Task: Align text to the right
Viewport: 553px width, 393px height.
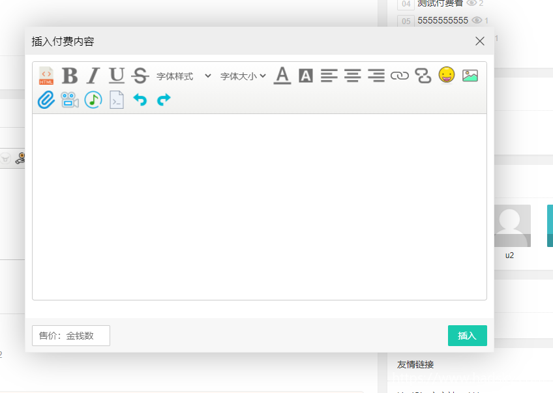Action: tap(376, 76)
